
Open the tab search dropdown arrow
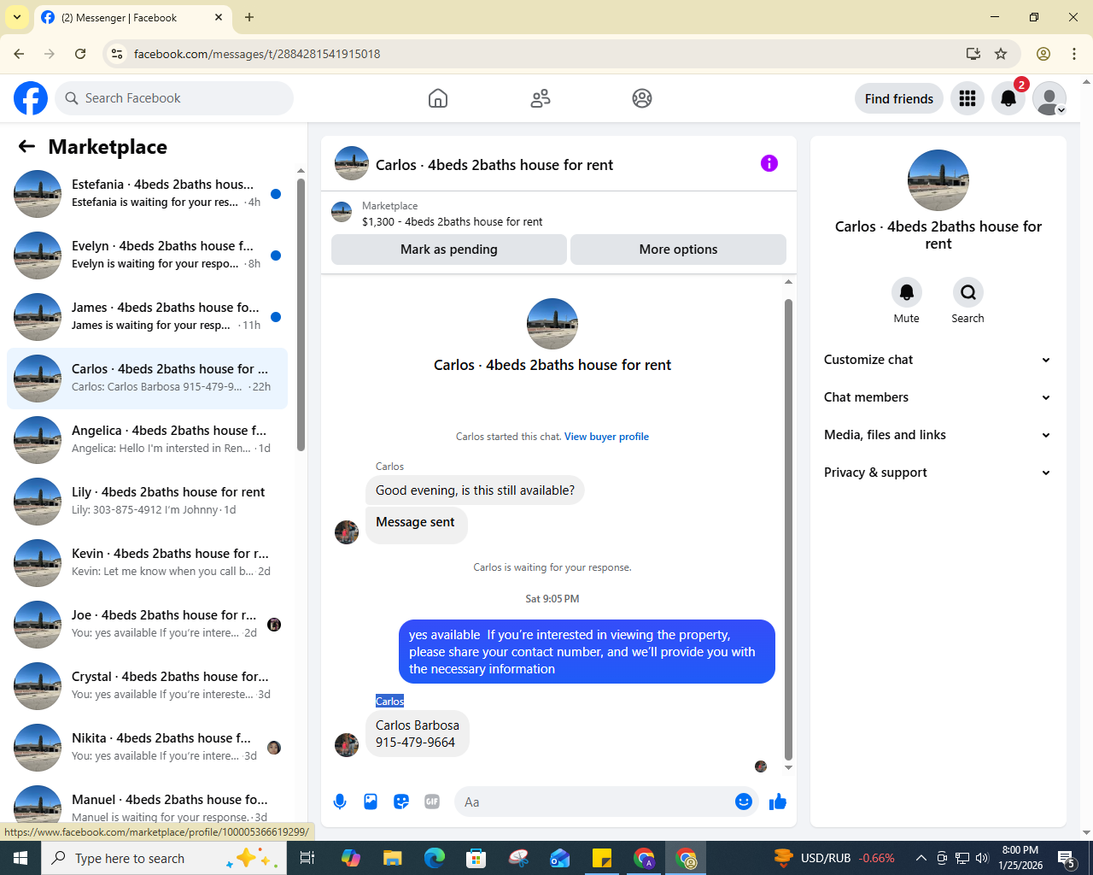[x=17, y=17]
